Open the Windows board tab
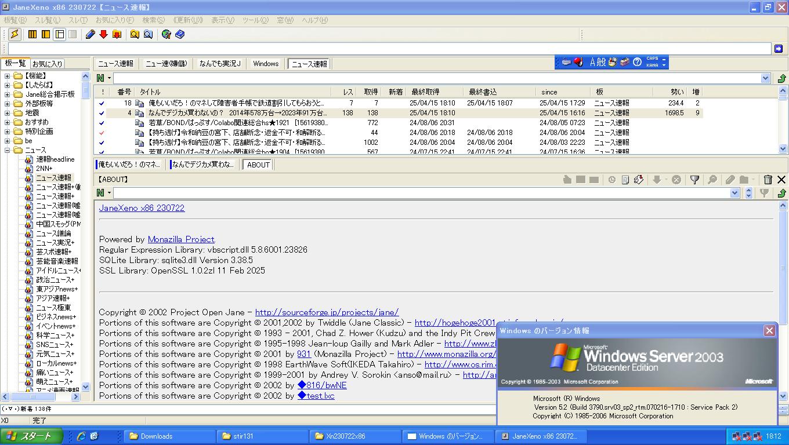Viewport: 789px width, 445px height. (266, 64)
